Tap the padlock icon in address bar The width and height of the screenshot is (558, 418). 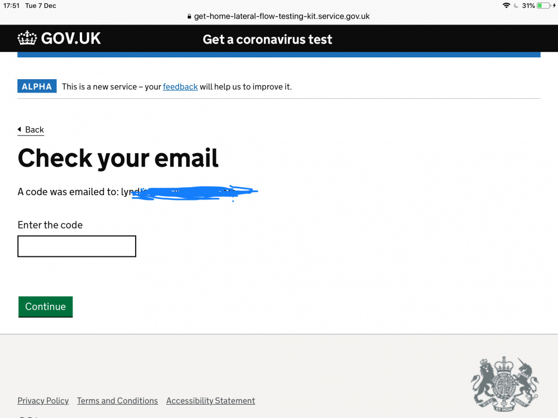[x=189, y=16]
